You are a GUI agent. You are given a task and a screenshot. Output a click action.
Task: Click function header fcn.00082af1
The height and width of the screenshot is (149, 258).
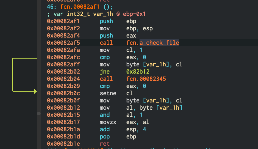coord(80,7)
